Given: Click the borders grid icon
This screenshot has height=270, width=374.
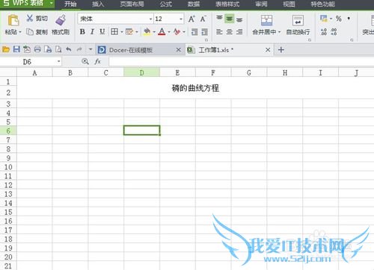Looking at the screenshot, I should [114, 31].
